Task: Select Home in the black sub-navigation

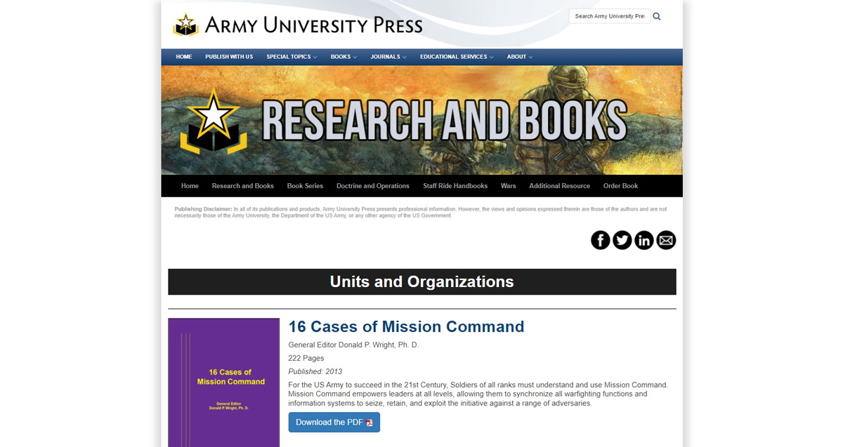Action: (190, 186)
